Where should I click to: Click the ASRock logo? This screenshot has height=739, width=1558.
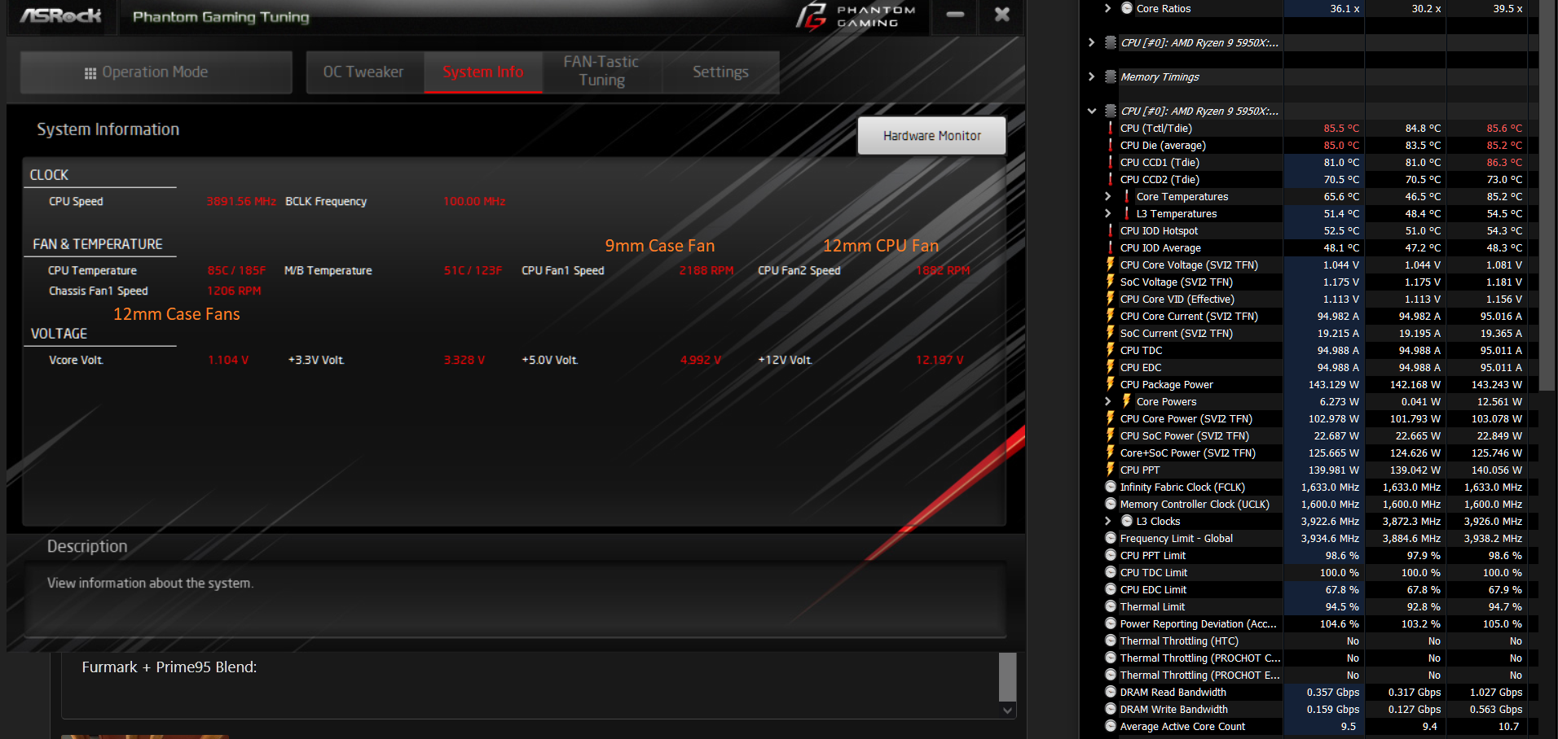(x=61, y=15)
